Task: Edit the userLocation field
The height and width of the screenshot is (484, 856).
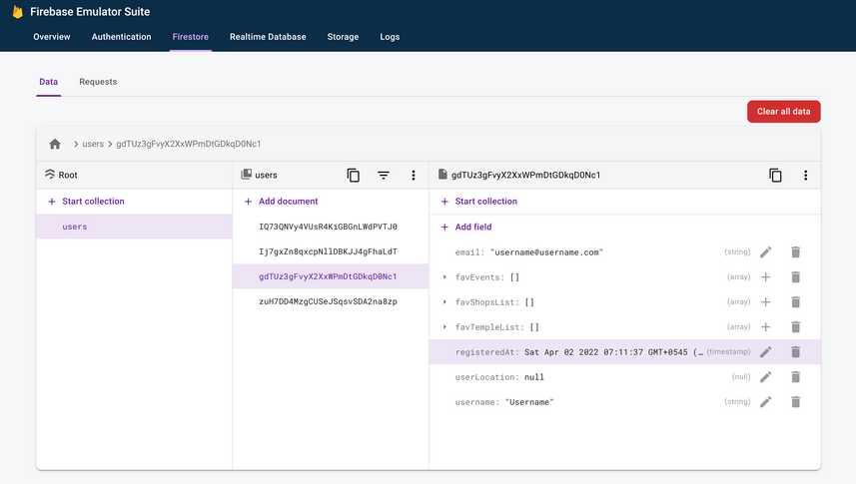Action: coord(766,377)
